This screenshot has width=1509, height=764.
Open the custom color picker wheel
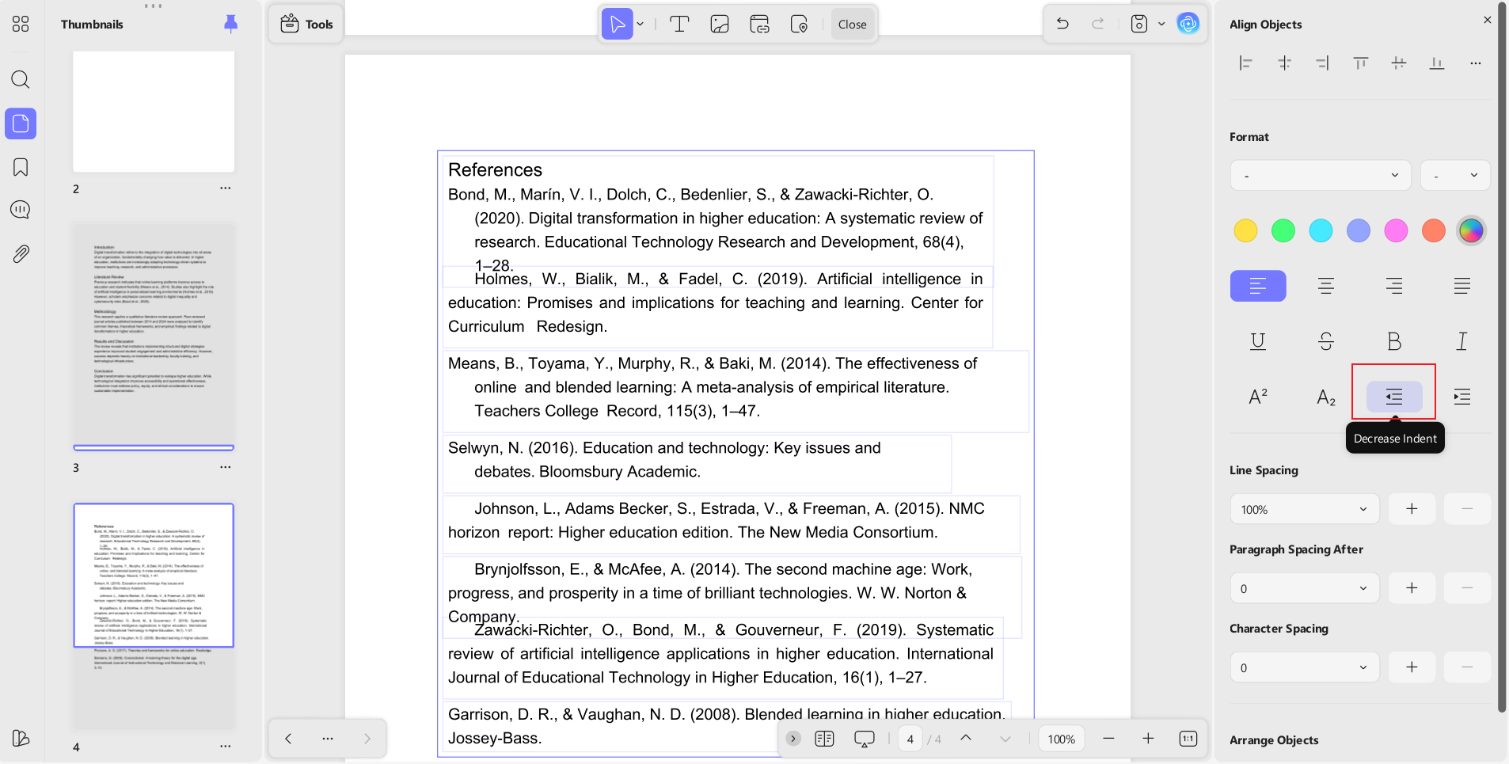(x=1471, y=230)
